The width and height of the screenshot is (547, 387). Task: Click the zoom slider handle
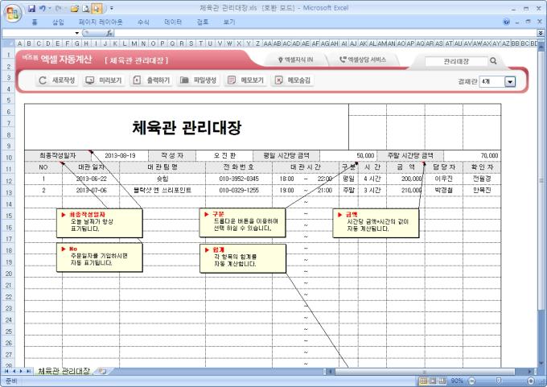(499, 381)
